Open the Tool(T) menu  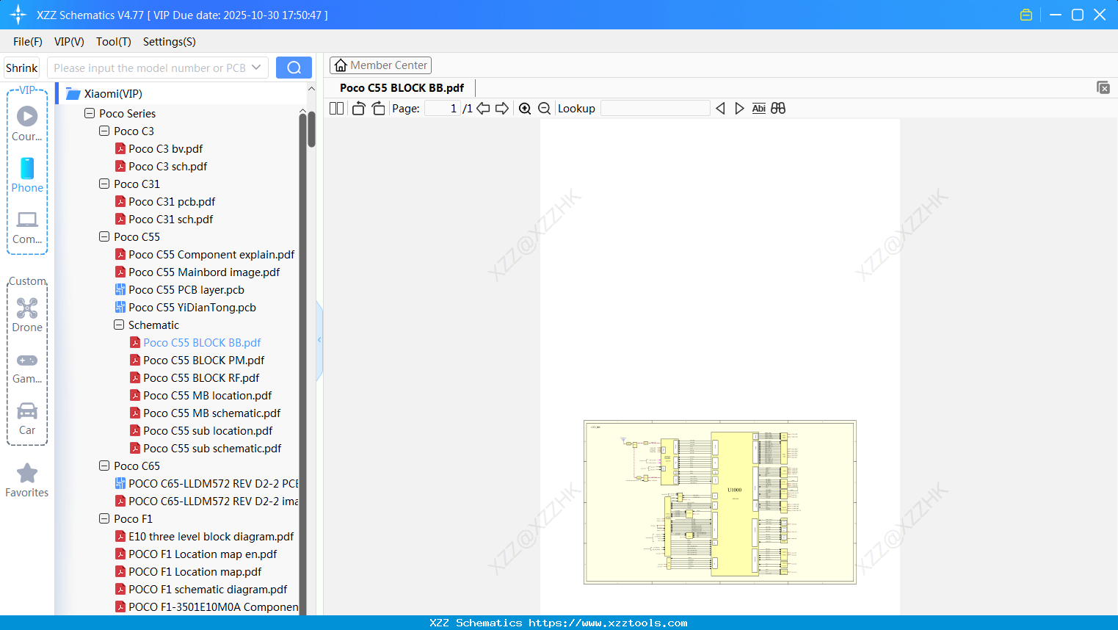114,42
